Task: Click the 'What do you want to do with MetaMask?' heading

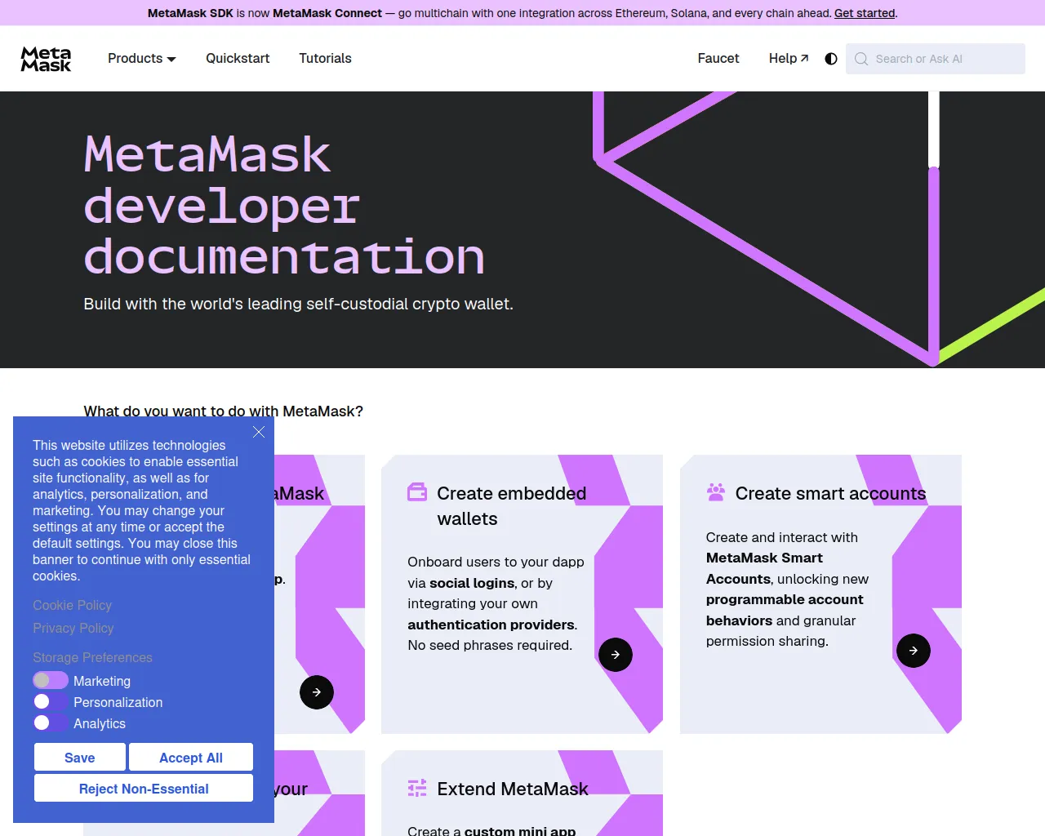Action: click(x=224, y=411)
